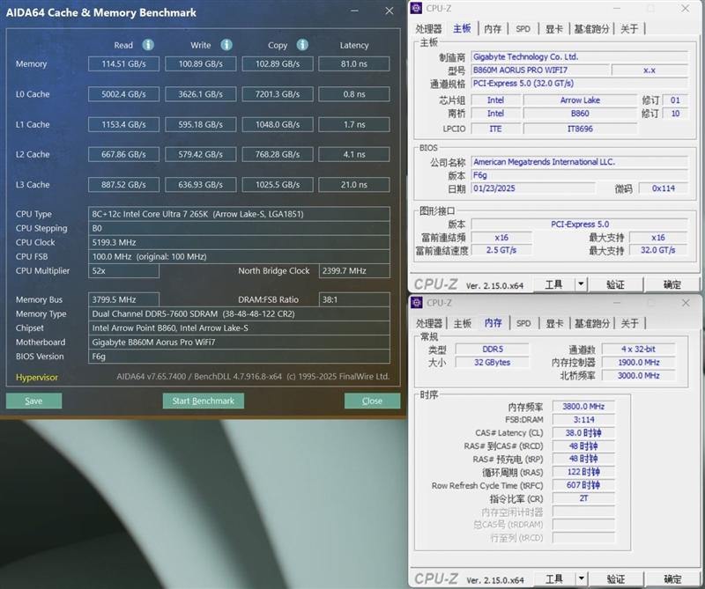
Task: Click Memory Copy value 102.89 GB/s
Action: click(278, 63)
